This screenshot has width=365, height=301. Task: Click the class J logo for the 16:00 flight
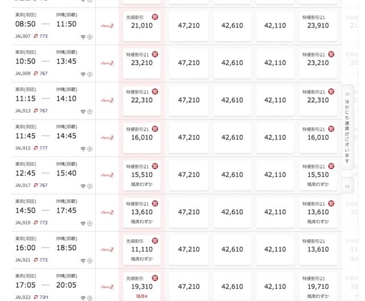point(107,250)
